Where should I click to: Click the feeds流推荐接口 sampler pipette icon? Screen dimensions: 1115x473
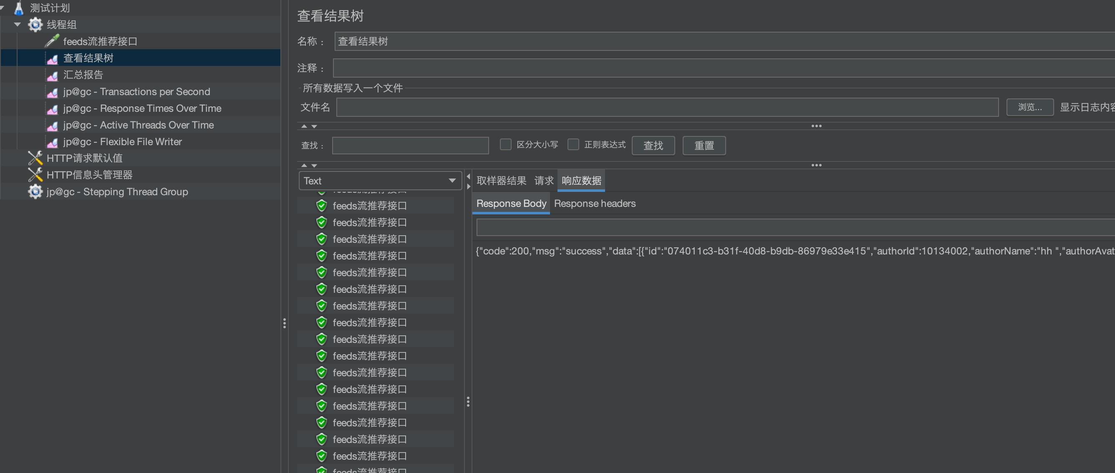pos(52,41)
